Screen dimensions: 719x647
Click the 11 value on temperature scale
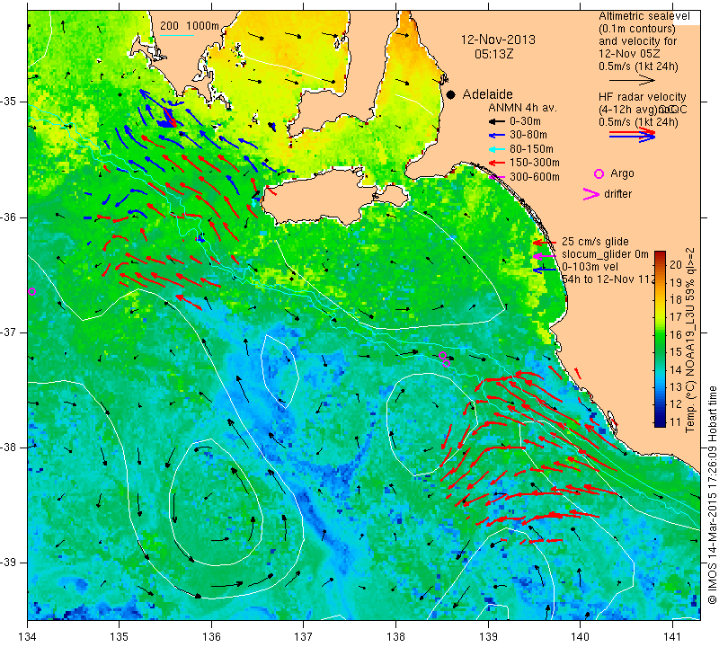[676, 421]
